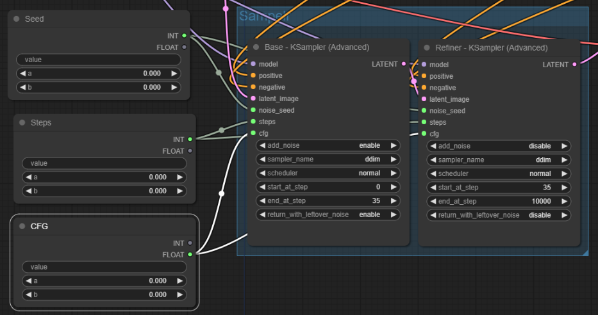This screenshot has width=598, height=315.
Task: Click Base KSampler steps input socket
Action: click(253, 122)
